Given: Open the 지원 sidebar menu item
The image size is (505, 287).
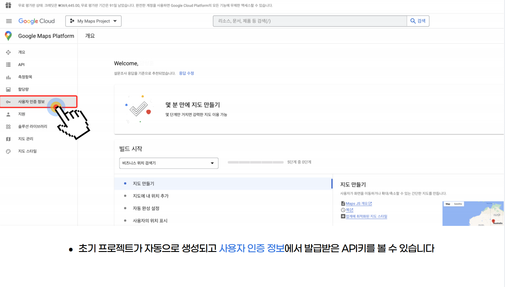Looking at the screenshot, I should pos(22,114).
